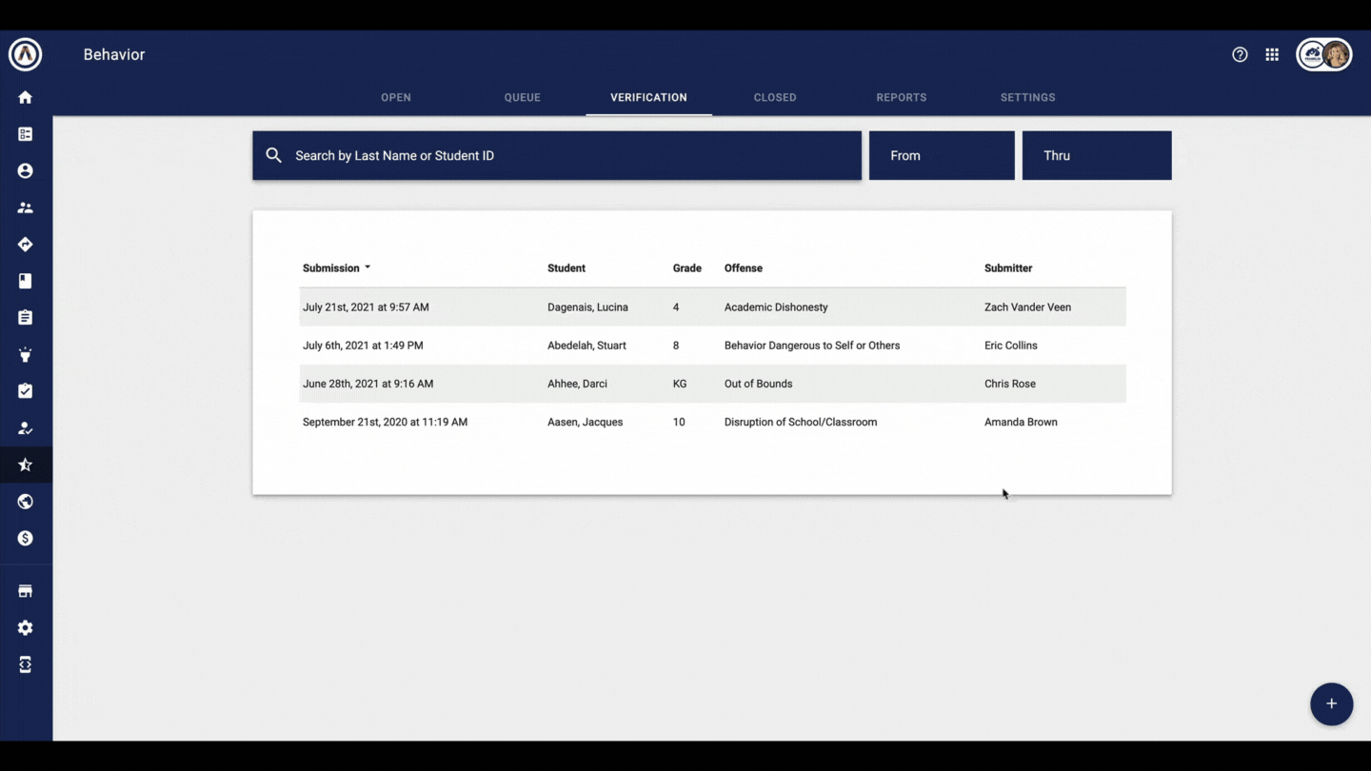Select the dollar sign icon in sidebar
This screenshot has height=771, width=1371.
point(26,539)
